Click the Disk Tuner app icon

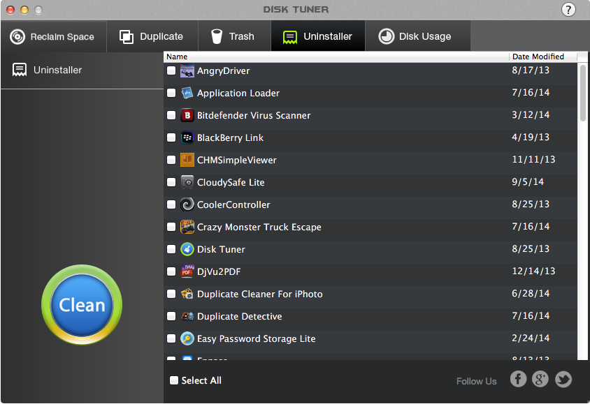click(x=187, y=249)
